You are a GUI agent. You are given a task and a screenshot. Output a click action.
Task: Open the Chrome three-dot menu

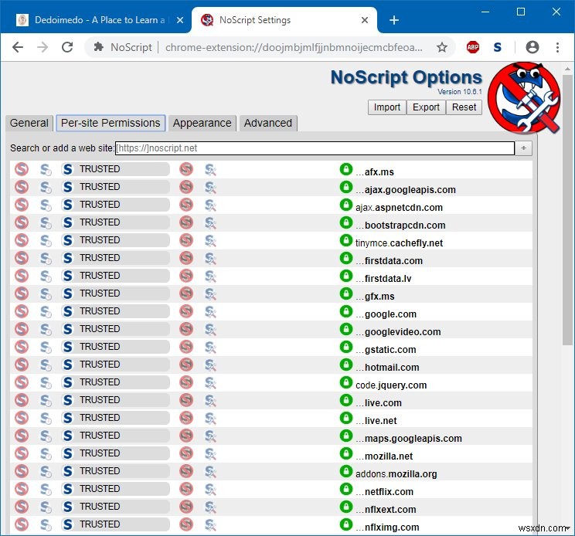[x=557, y=47]
